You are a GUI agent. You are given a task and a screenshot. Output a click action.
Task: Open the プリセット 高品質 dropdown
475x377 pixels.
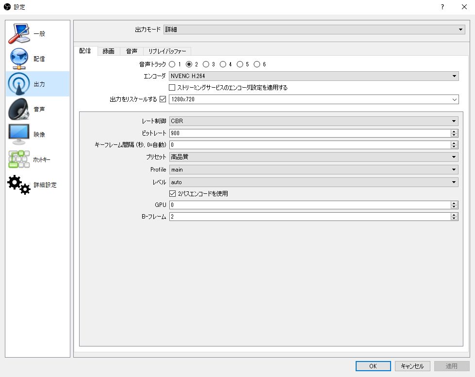(313, 157)
